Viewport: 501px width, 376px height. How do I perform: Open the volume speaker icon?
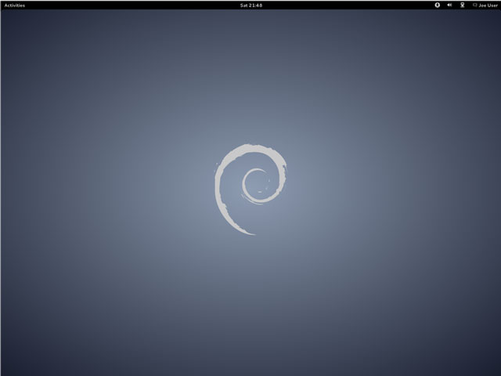(x=449, y=5)
